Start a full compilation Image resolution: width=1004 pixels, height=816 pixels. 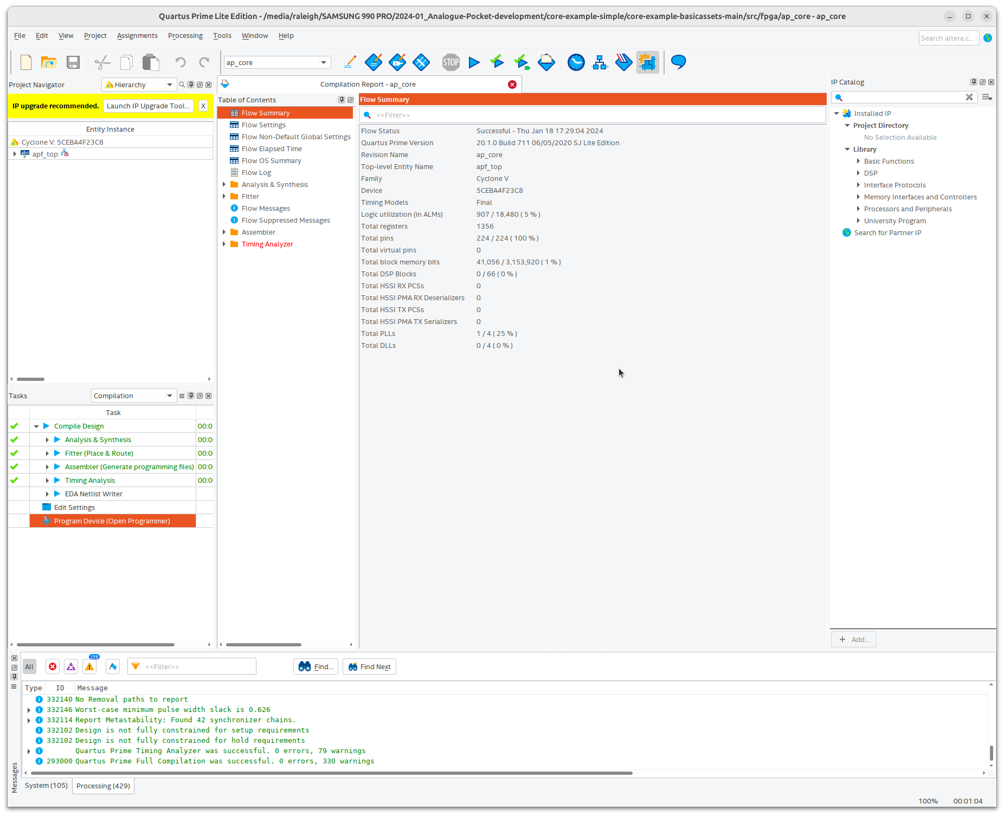(x=473, y=62)
